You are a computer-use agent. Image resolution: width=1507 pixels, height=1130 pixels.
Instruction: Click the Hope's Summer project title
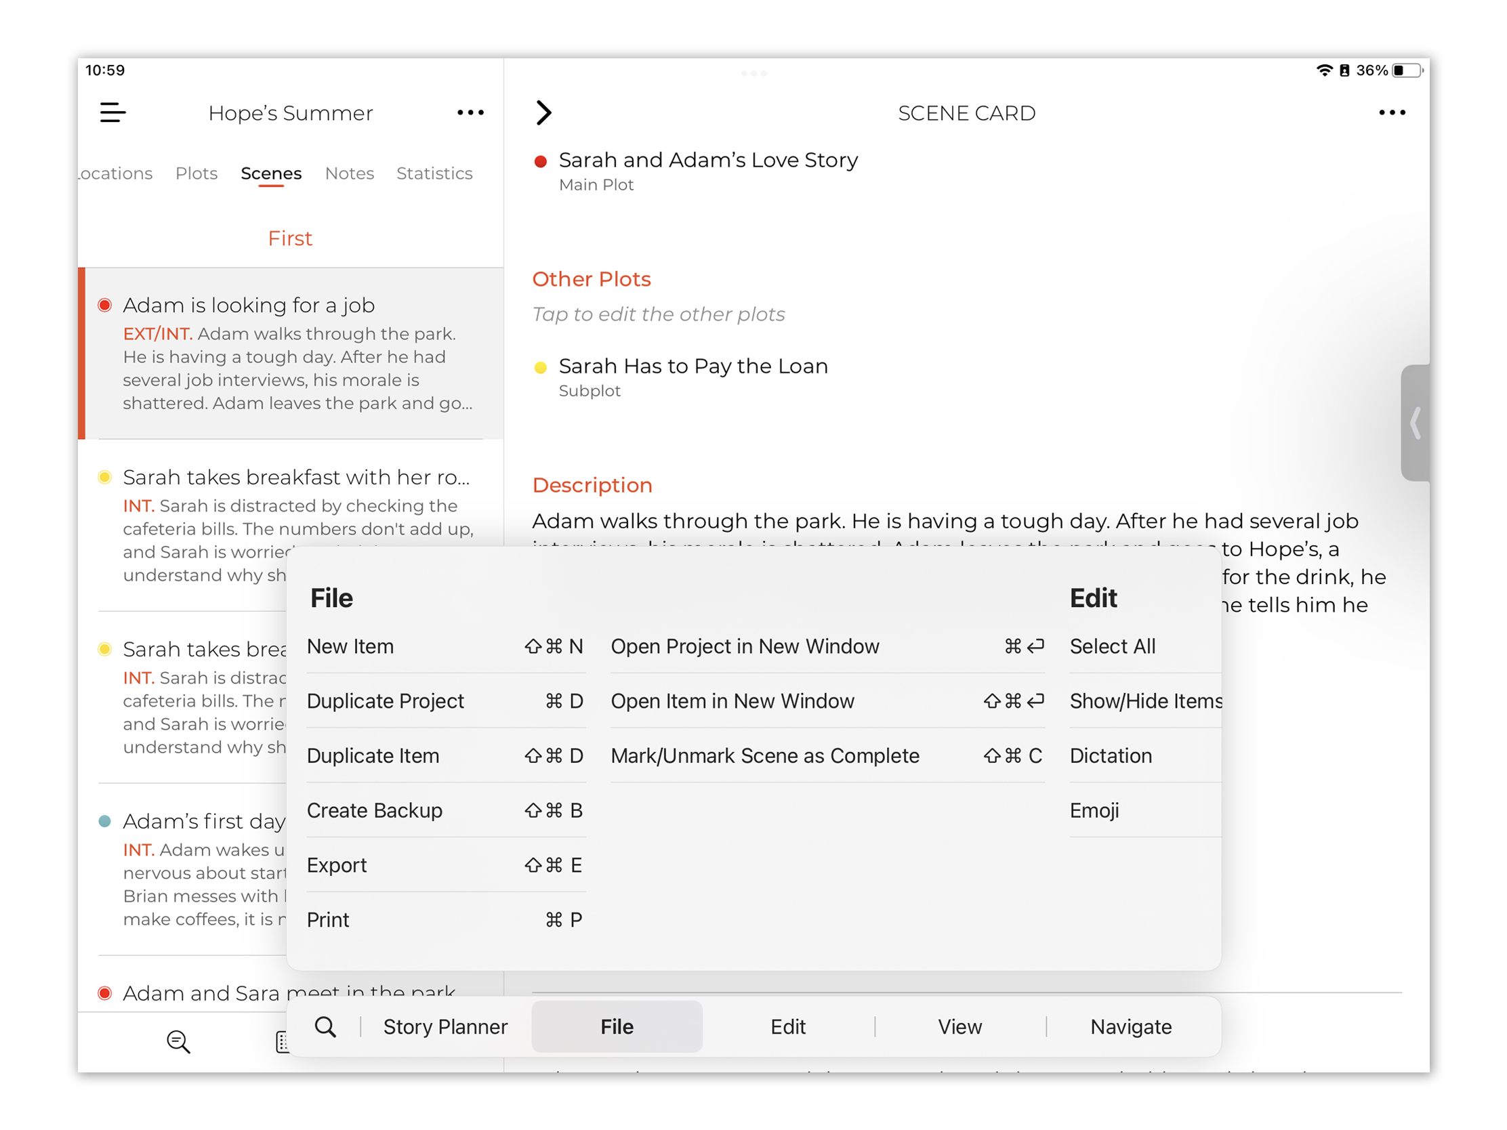click(x=291, y=113)
